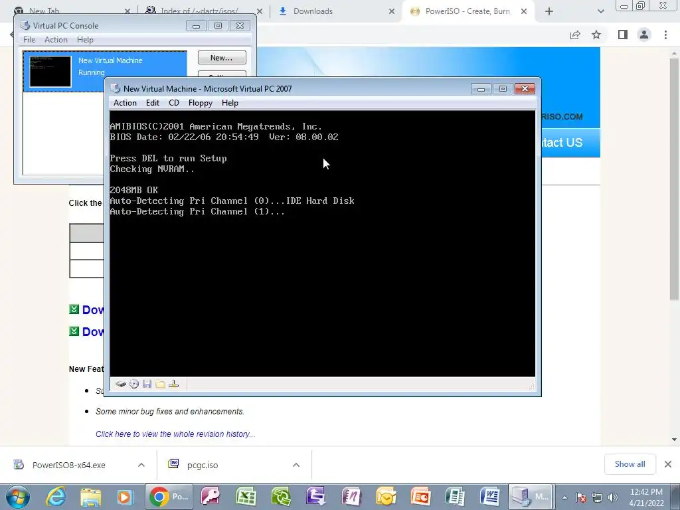The height and width of the screenshot is (510, 680).
Task: Bookmark this page with star icon
Action: 596,35
